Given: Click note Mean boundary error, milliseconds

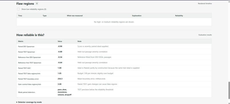Looking at the screenshot, I should tap(91, 79).
